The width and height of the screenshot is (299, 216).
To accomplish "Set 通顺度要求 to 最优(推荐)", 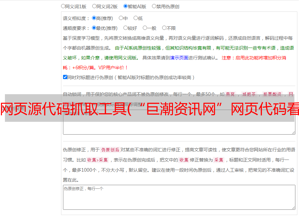I will click(x=94, y=28).
